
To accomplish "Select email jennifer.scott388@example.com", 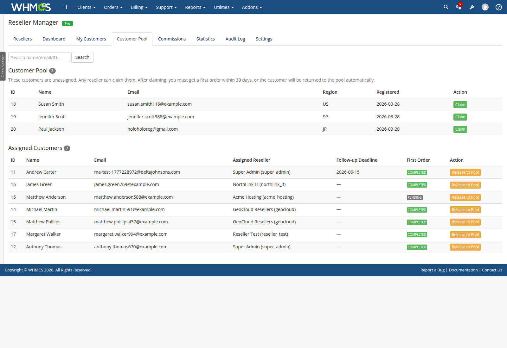I will pos(161,117).
